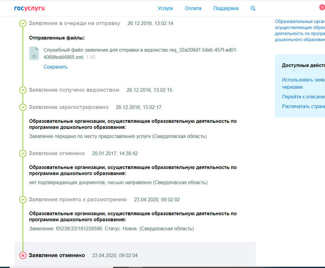325x268 pixels.
Task: Click green check beside 'Заявление в очереди на отправку'
Action: pyautogui.click(x=23, y=23)
